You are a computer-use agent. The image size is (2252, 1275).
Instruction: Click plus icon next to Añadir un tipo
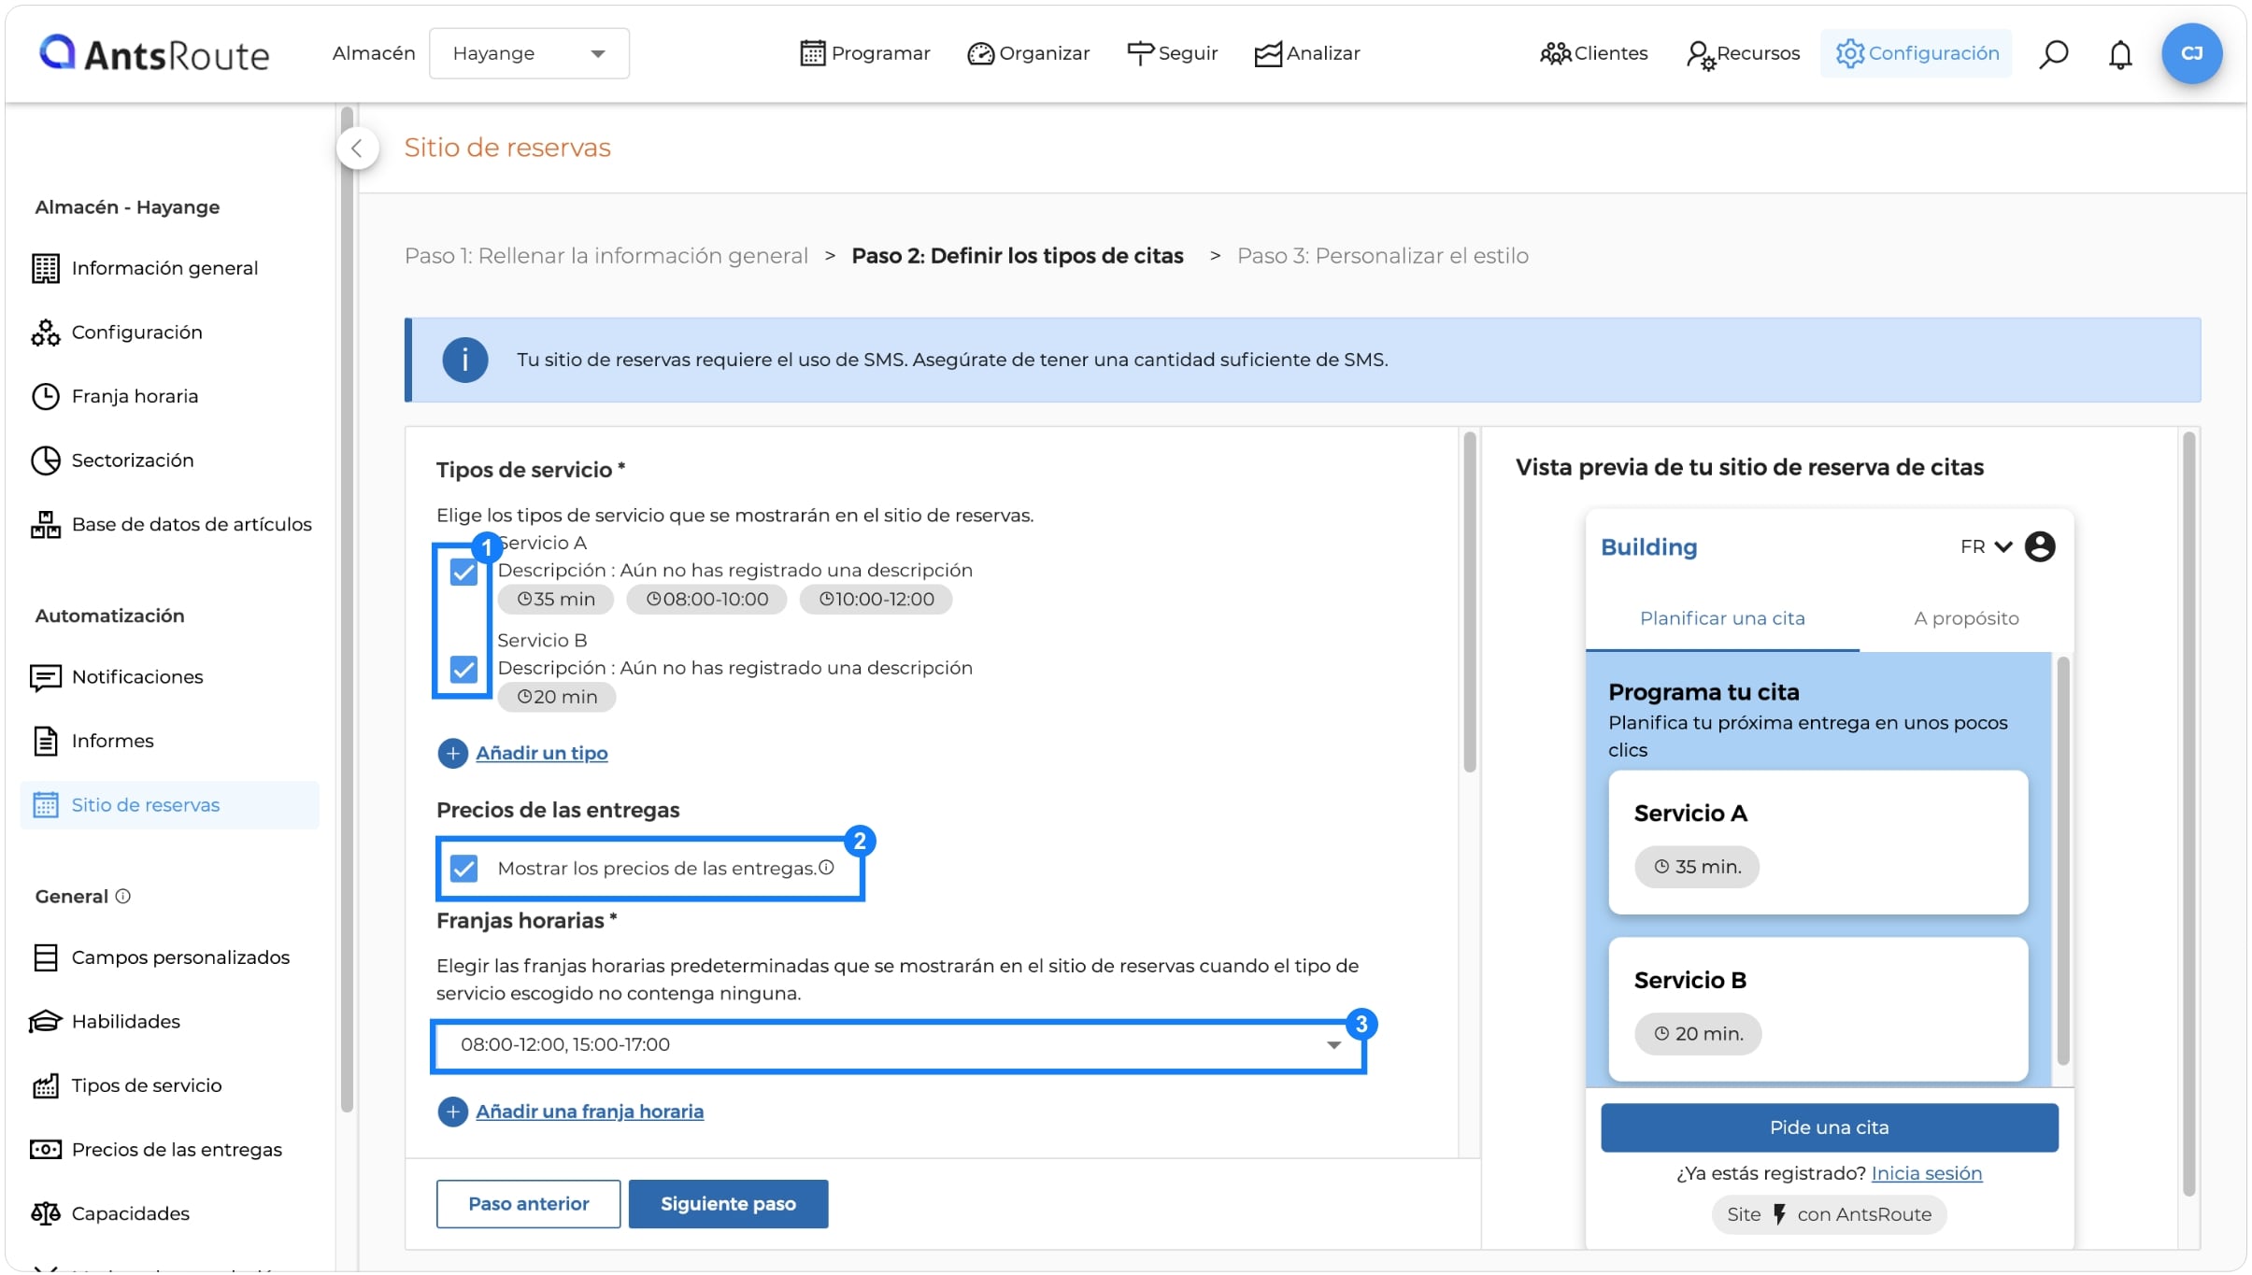pyautogui.click(x=452, y=753)
